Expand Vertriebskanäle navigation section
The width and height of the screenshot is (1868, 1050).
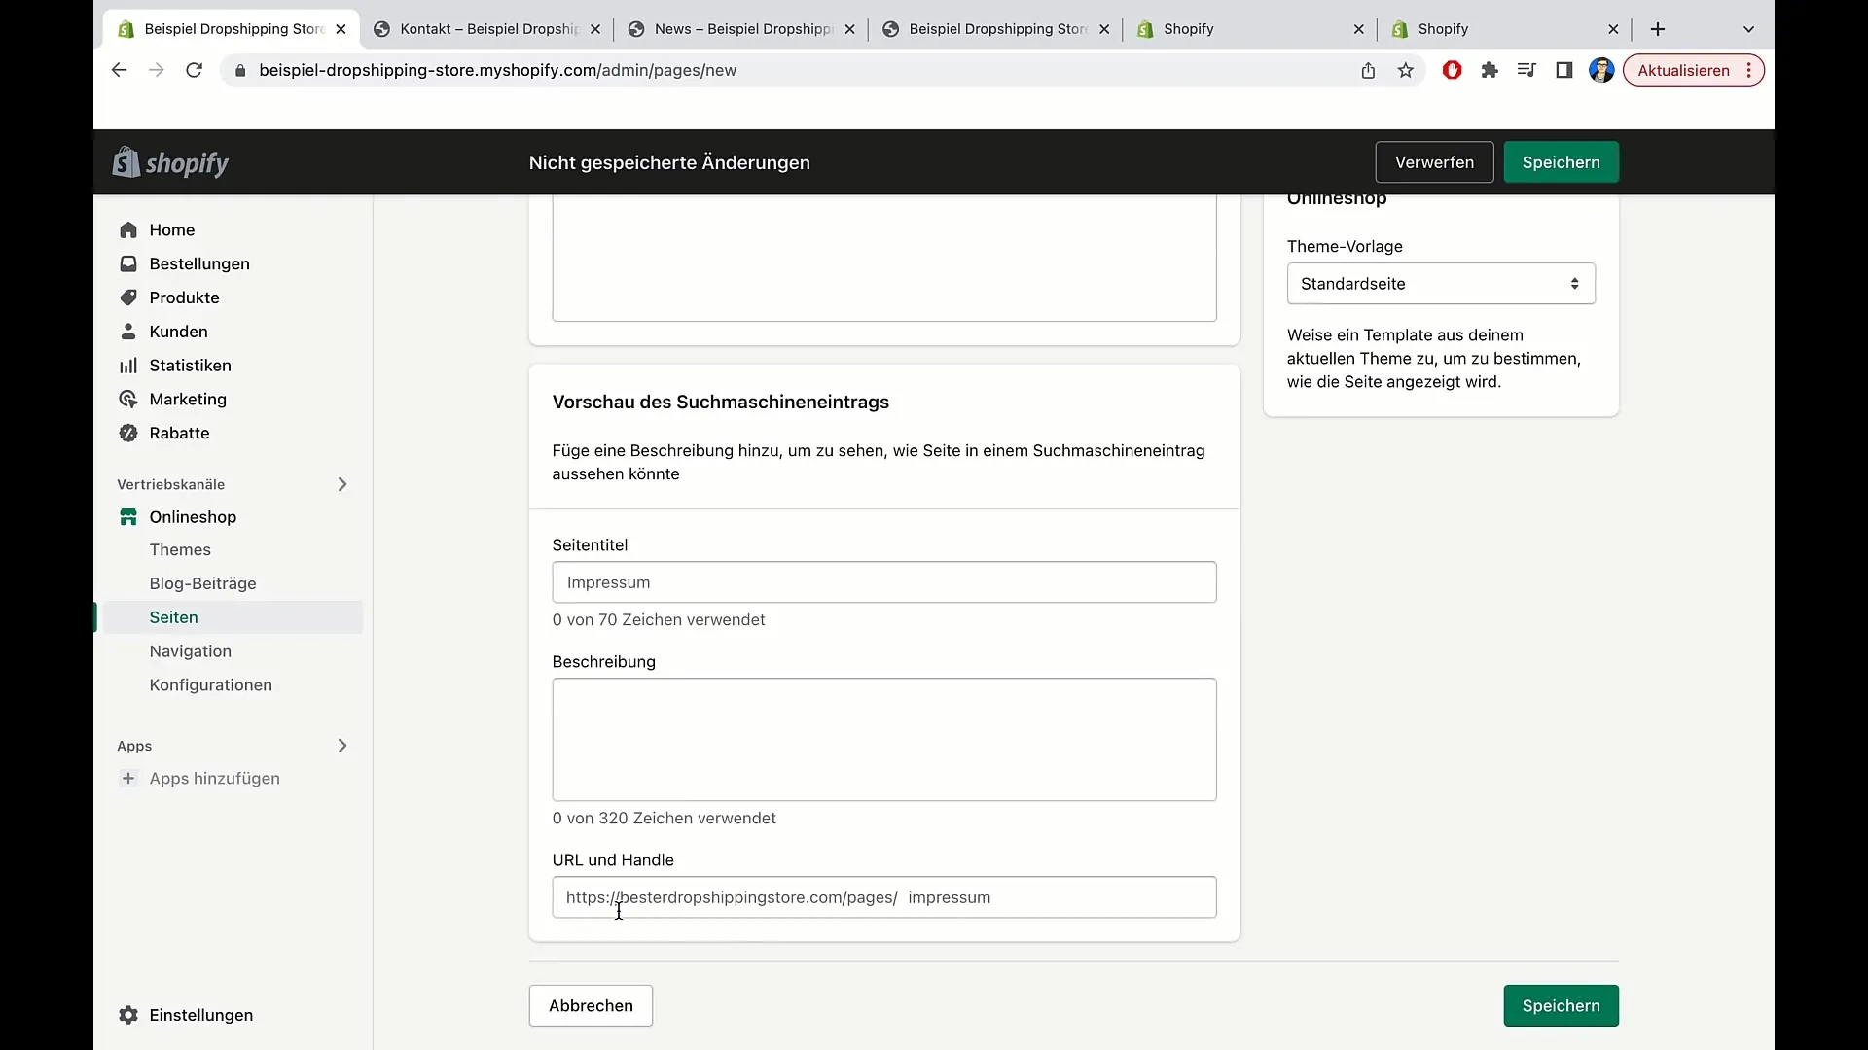(x=341, y=483)
